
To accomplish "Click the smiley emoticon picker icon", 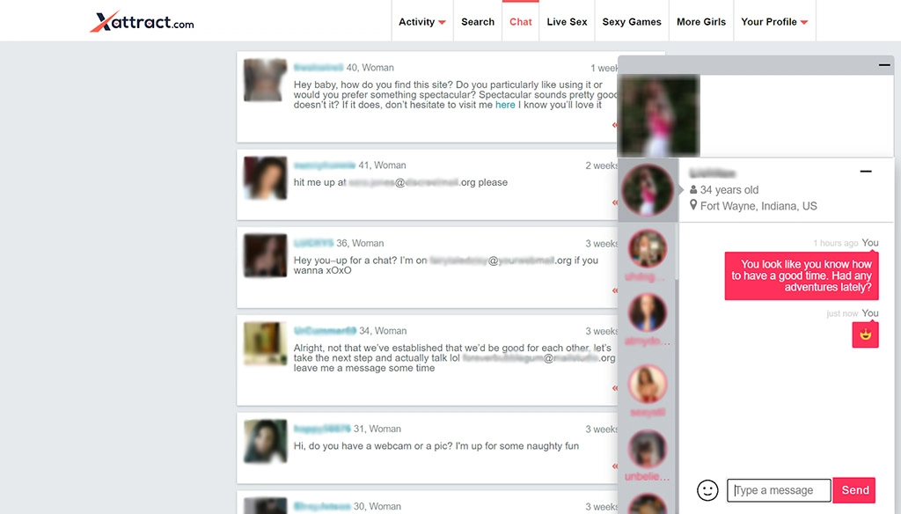I will click(709, 490).
